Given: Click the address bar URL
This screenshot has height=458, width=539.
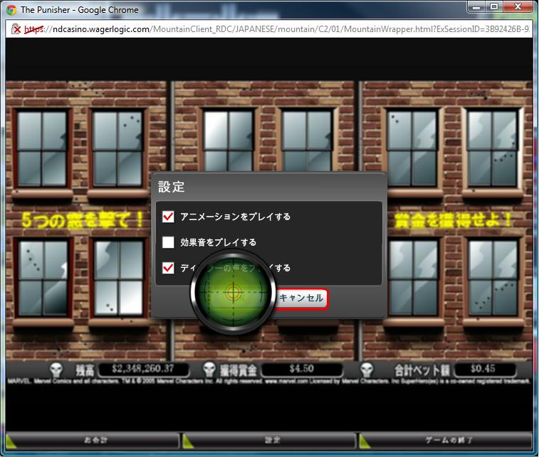Looking at the screenshot, I should click(277, 29).
